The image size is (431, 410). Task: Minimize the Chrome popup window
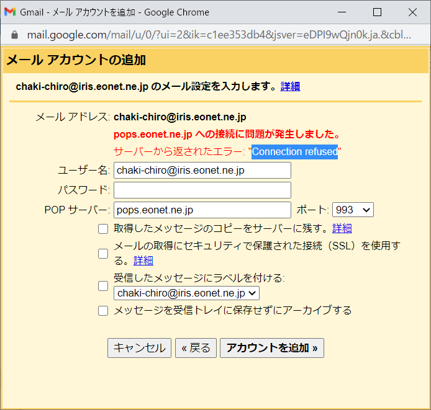[342, 12]
